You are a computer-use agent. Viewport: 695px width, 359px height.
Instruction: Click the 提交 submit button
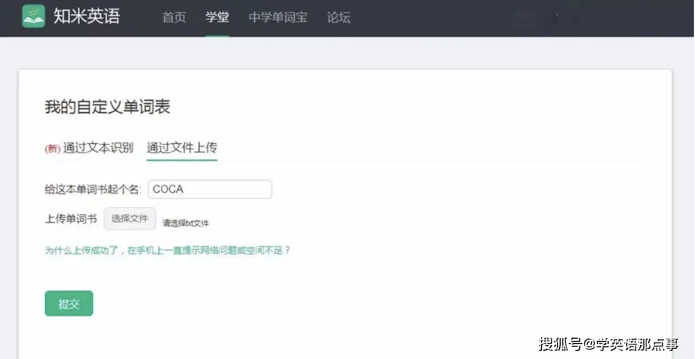(x=68, y=303)
